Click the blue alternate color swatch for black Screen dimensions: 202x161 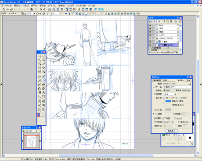pos(168,101)
